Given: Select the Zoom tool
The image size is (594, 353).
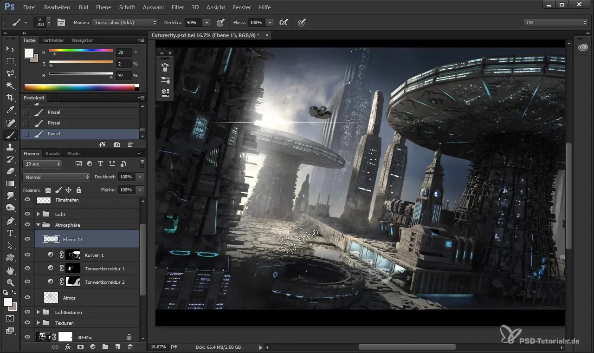Looking at the screenshot, I should tap(10, 282).
